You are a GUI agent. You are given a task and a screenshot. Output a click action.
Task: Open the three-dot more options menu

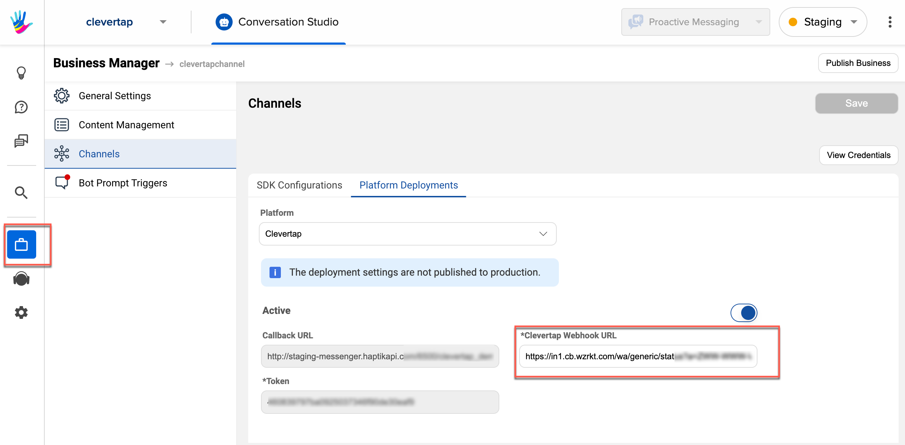point(890,22)
